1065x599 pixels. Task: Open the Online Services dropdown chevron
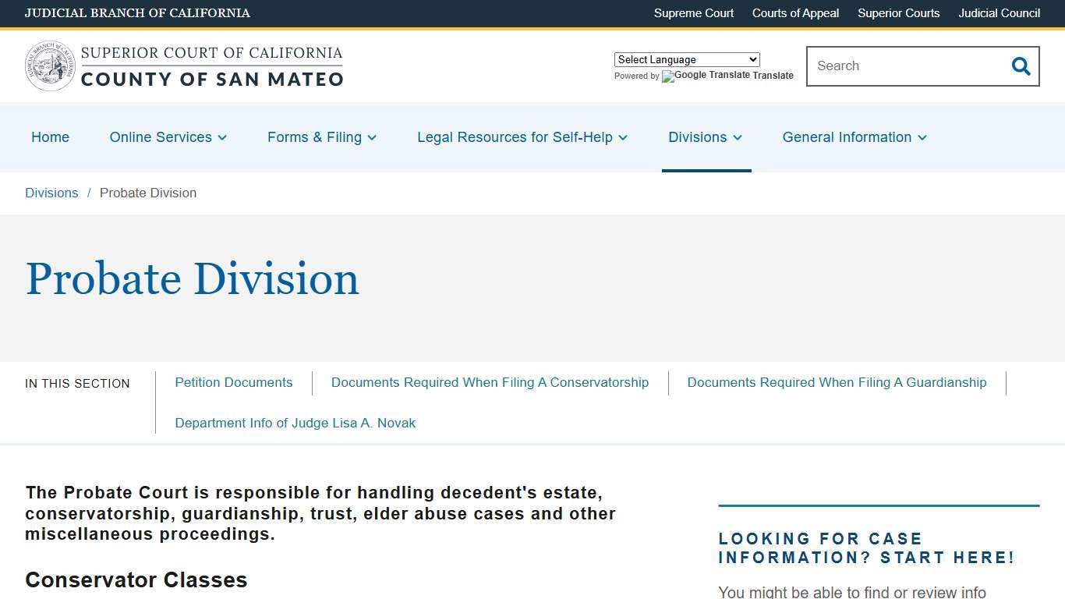[222, 137]
